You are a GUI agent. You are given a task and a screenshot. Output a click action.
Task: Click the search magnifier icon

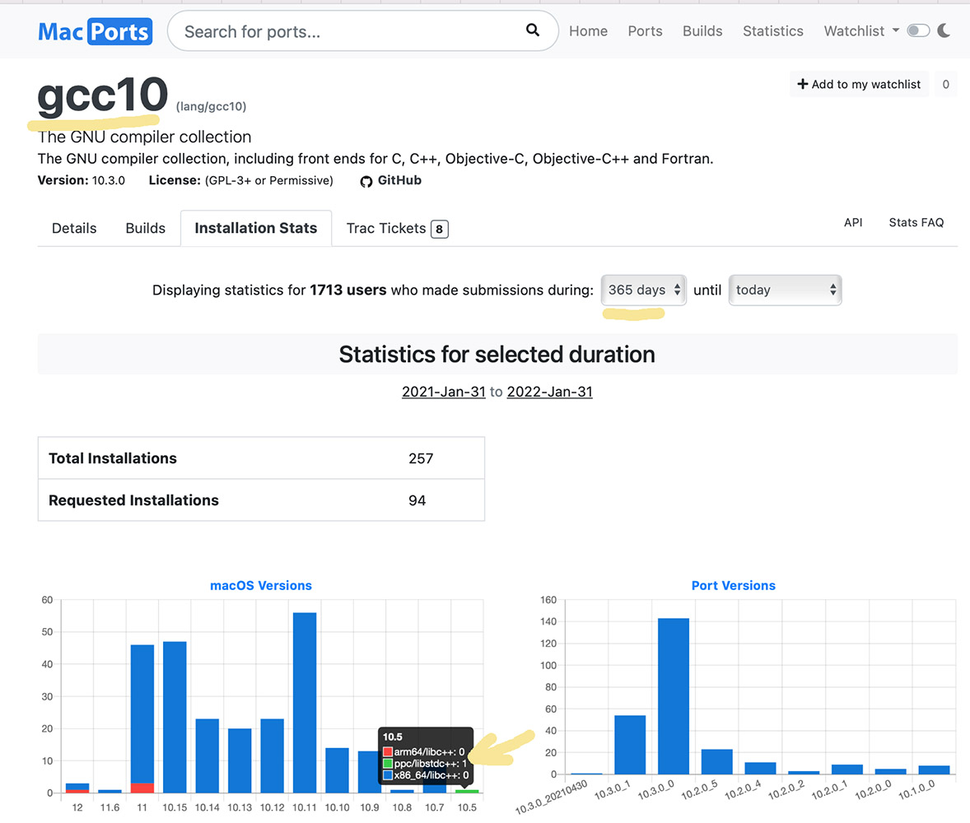(x=533, y=30)
